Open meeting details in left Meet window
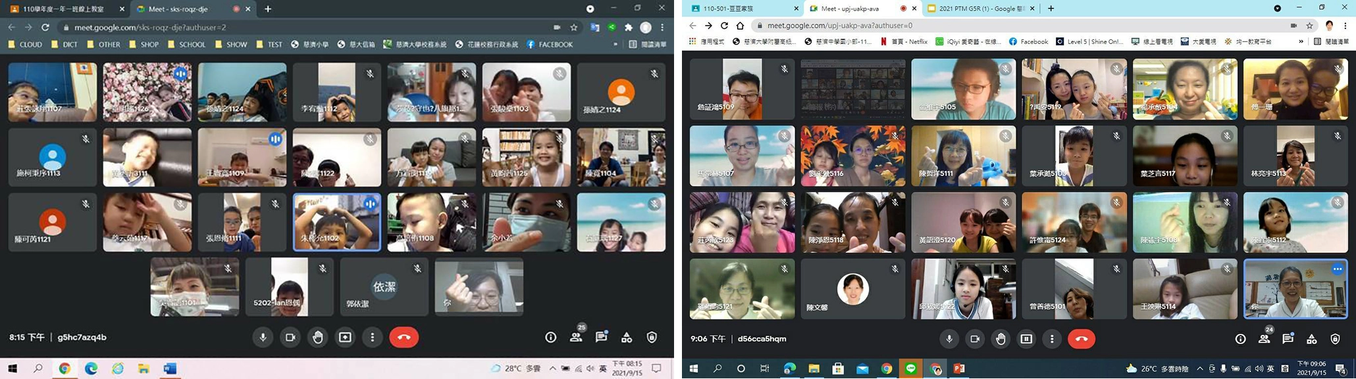 click(551, 337)
